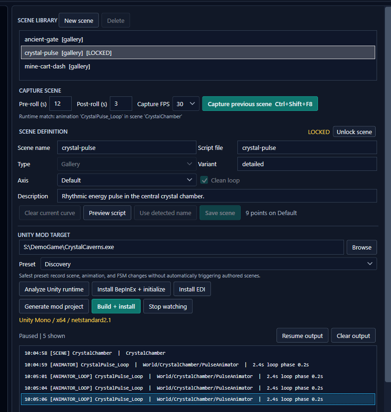Click the New scene button
The image size is (391, 412).
click(x=79, y=20)
